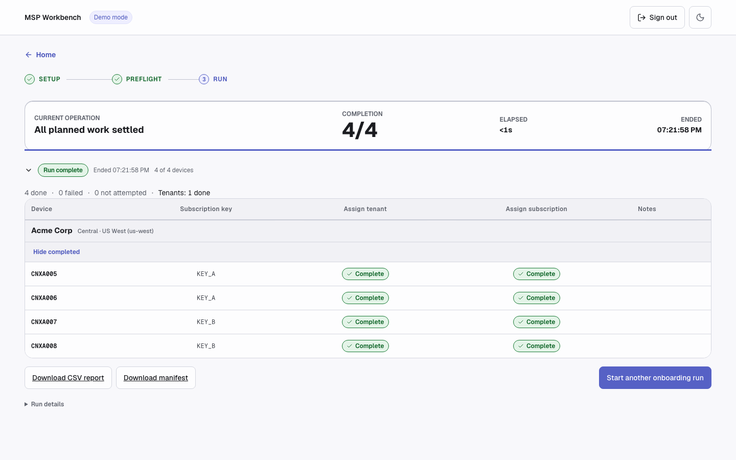Viewport: 736px width, 460px height.
Task: Click the All planned work settled heading
Action: click(x=89, y=130)
